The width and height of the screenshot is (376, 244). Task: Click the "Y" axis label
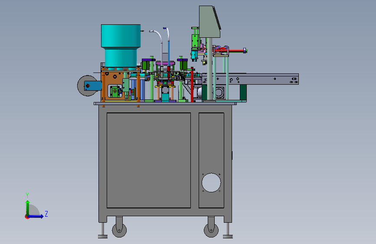tap(27, 195)
